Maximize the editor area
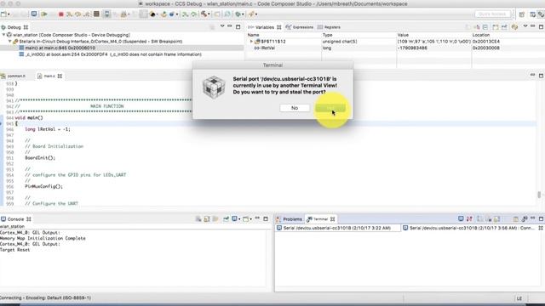The width and height of the screenshot is (545, 306). click(x=542, y=76)
